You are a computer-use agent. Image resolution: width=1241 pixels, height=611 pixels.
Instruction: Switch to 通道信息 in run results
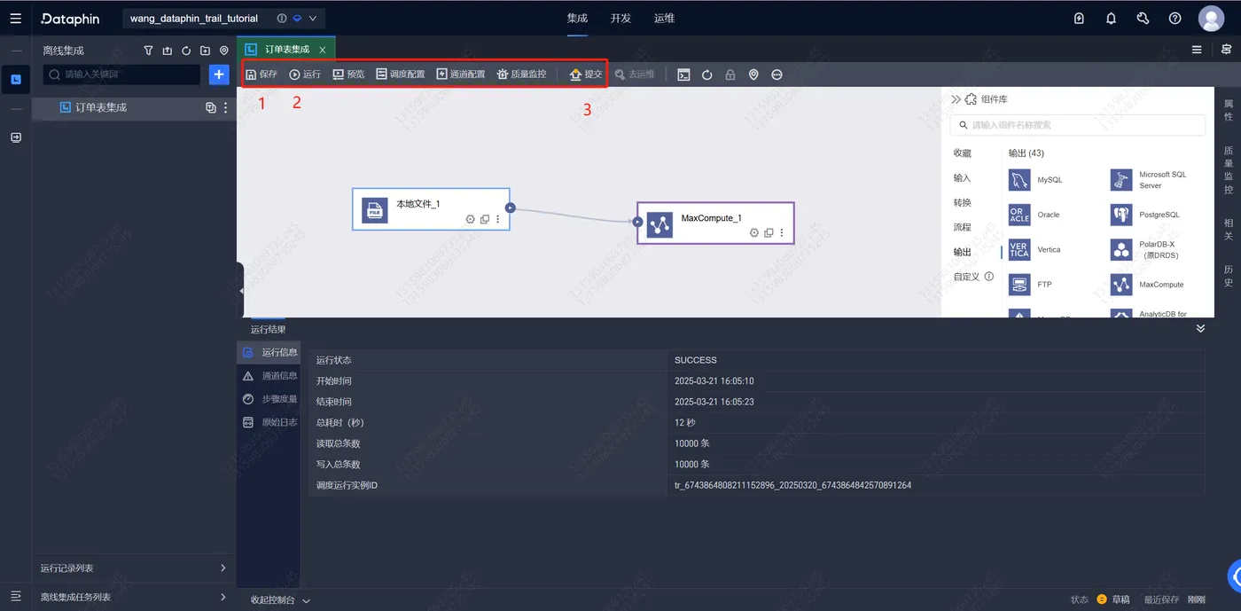point(269,376)
